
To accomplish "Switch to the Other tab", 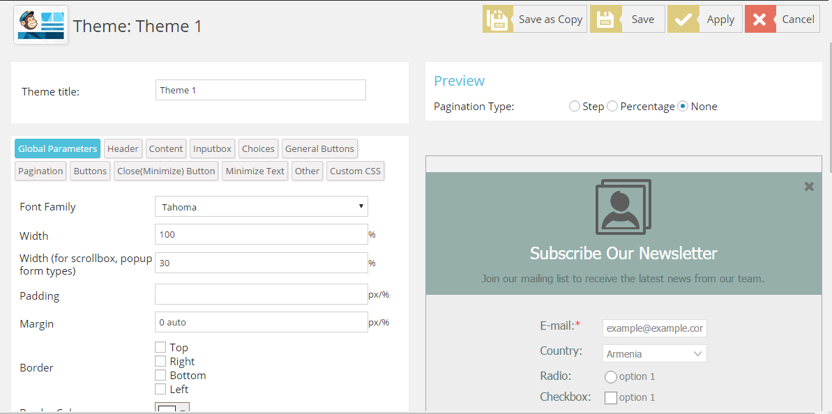I will 308,171.
